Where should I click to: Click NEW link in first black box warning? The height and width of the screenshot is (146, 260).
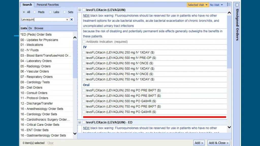pos(86,15)
